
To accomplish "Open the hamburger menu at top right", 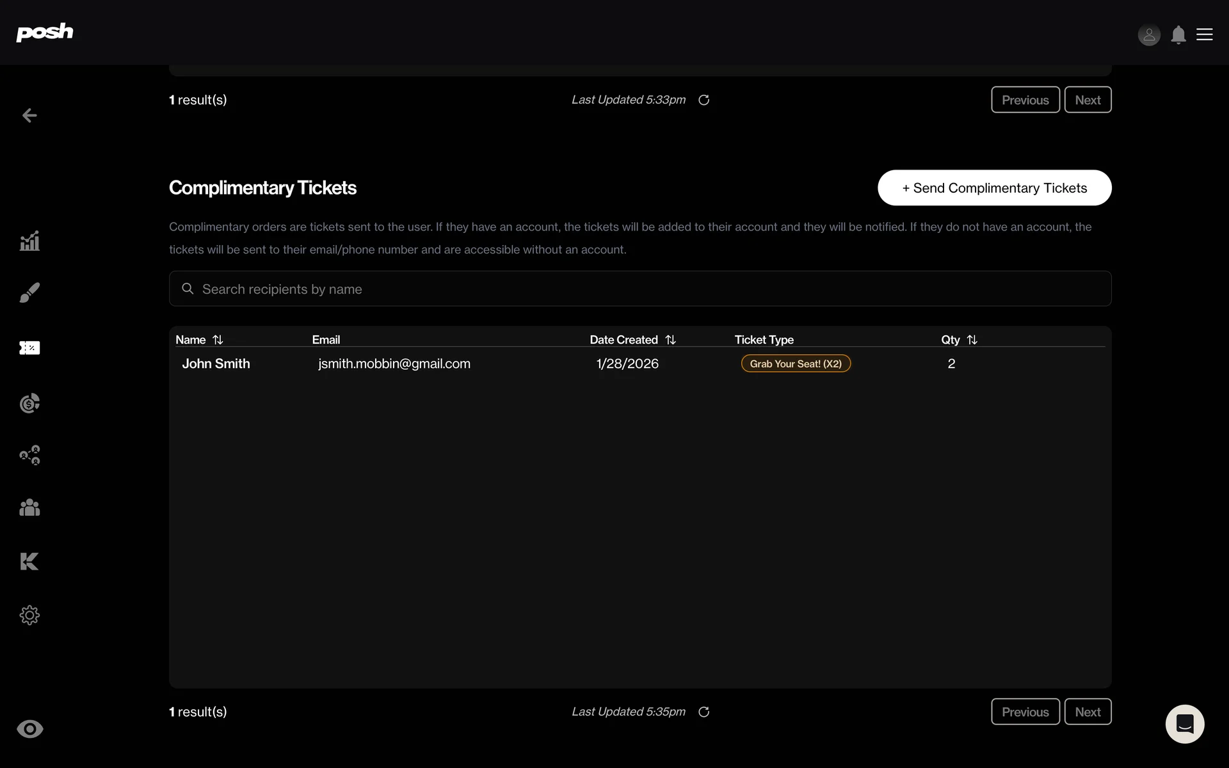I will [x=1204, y=35].
